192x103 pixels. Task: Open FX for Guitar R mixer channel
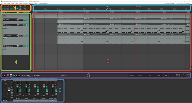(x=47, y=90)
